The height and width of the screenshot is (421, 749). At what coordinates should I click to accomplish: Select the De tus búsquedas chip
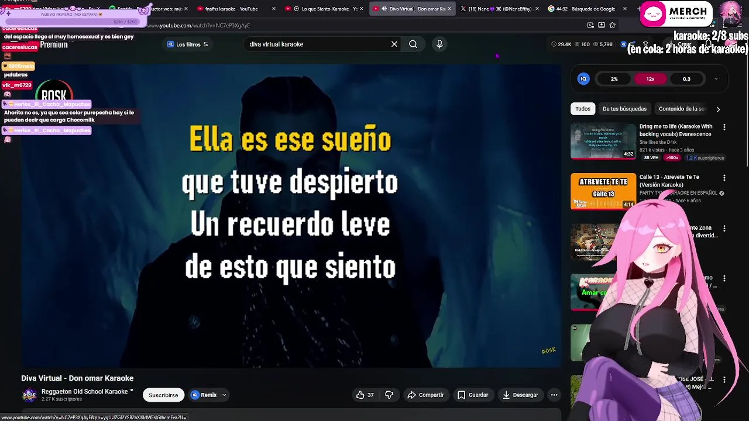pyautogui.click(x=624, y=109)
